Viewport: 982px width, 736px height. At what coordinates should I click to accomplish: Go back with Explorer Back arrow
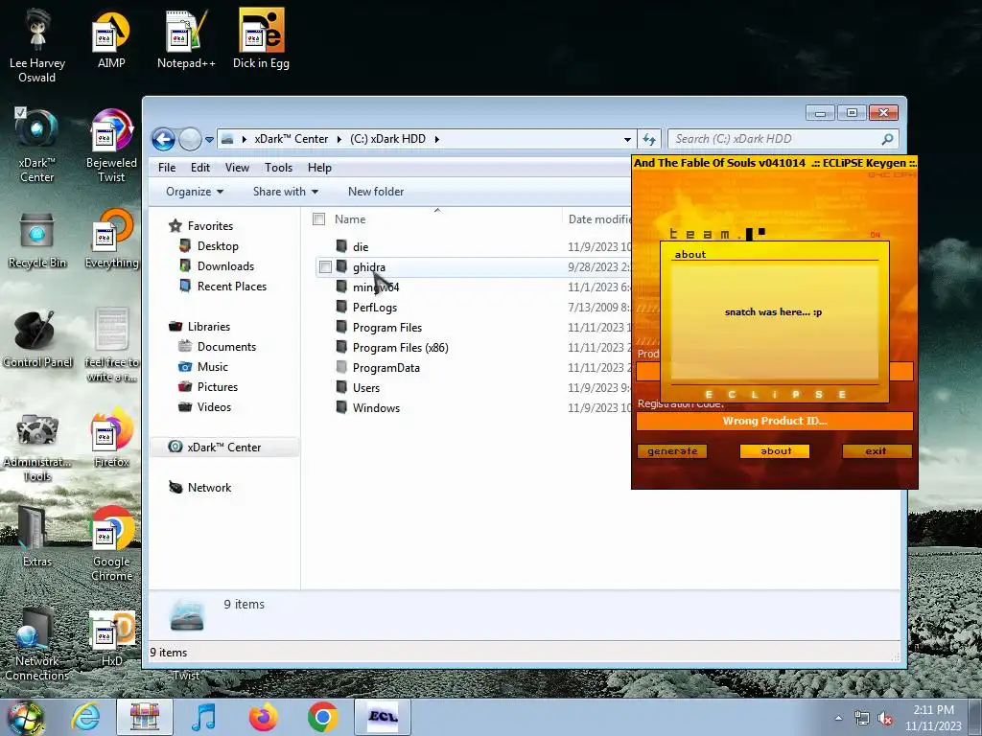163,139
